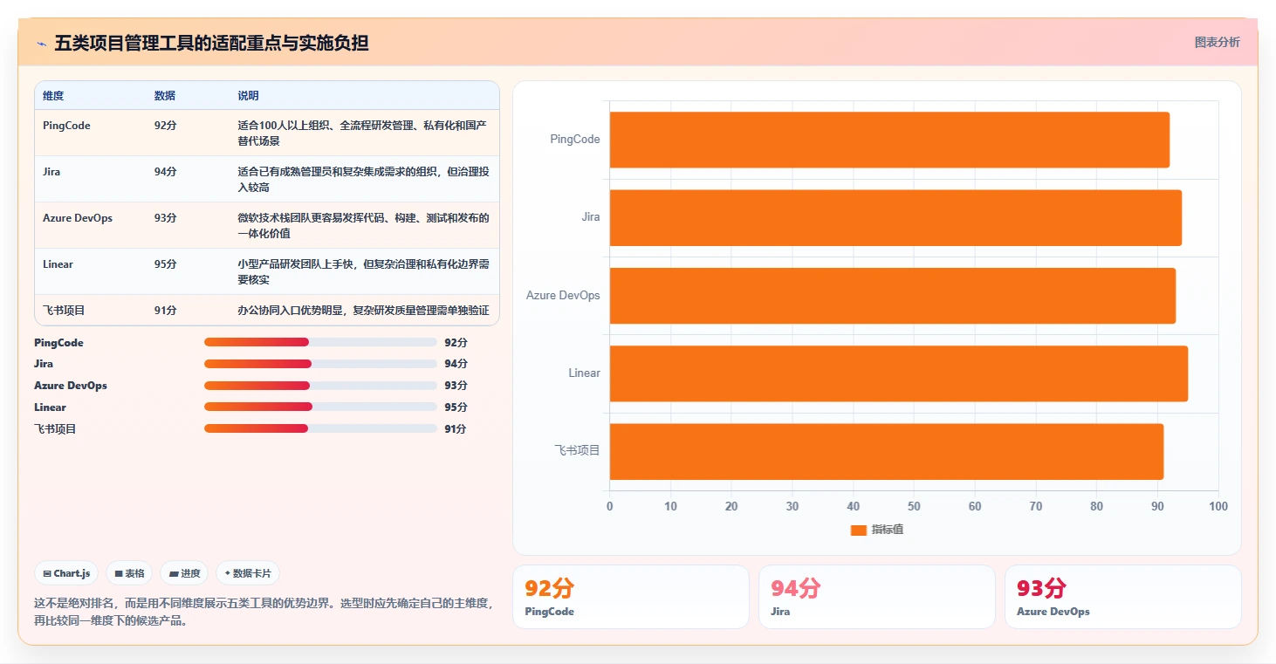The image size is (1276, 664).
Task: Click the PingCode bar in chart
Action: click(x=889, y=140)
